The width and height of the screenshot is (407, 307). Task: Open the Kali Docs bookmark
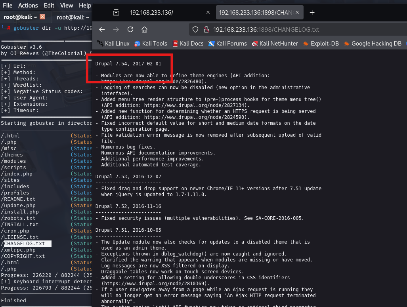pos(188,44)
